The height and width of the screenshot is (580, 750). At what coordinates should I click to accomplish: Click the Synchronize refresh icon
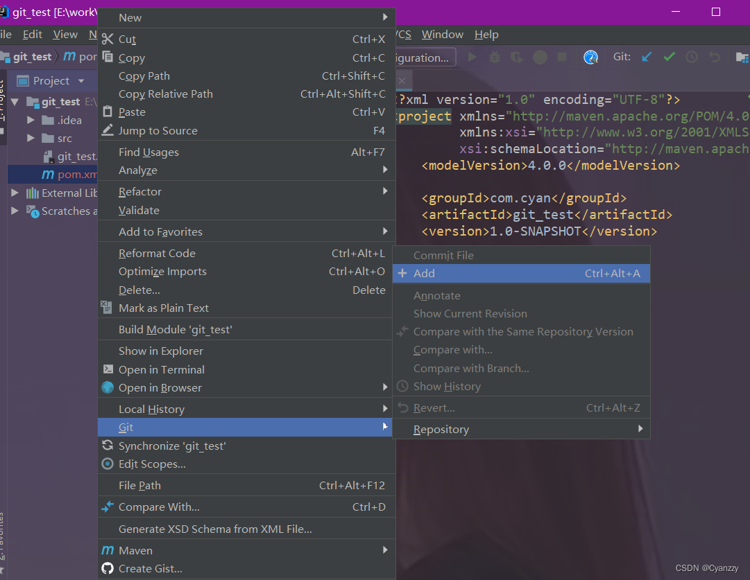coord(108,446)
